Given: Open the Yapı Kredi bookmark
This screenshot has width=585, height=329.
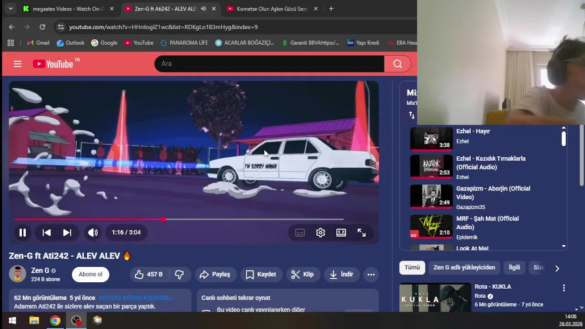Looking at the screenshot, I should point(363,43).
